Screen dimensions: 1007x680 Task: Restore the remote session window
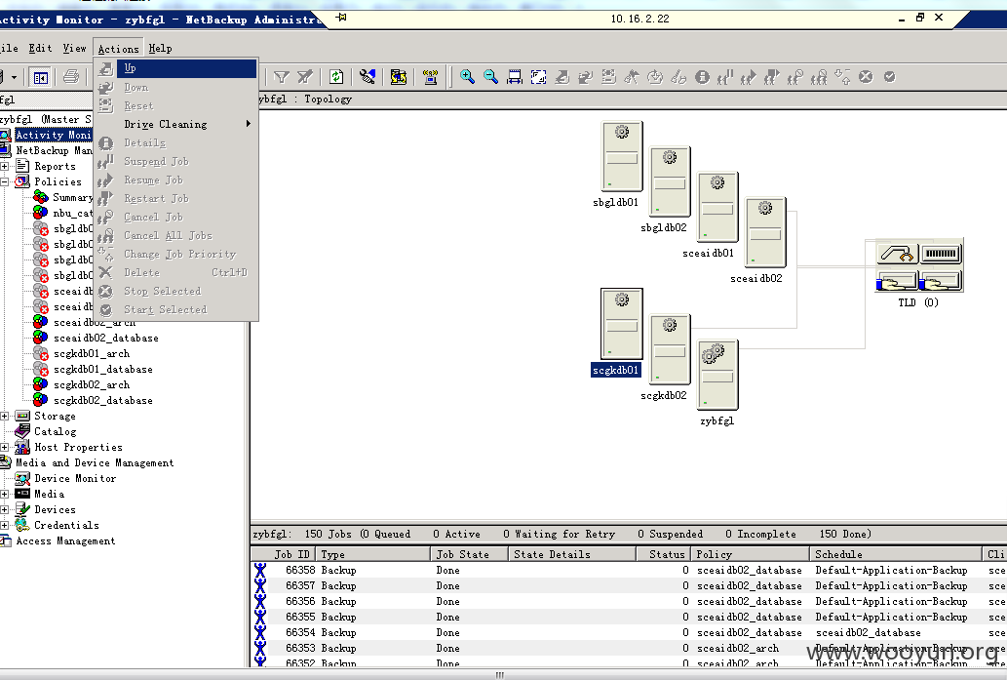click(919, 18)
